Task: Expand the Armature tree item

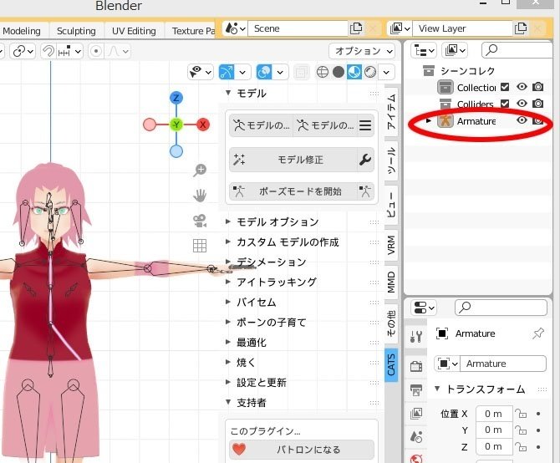Action: (428, 120)
